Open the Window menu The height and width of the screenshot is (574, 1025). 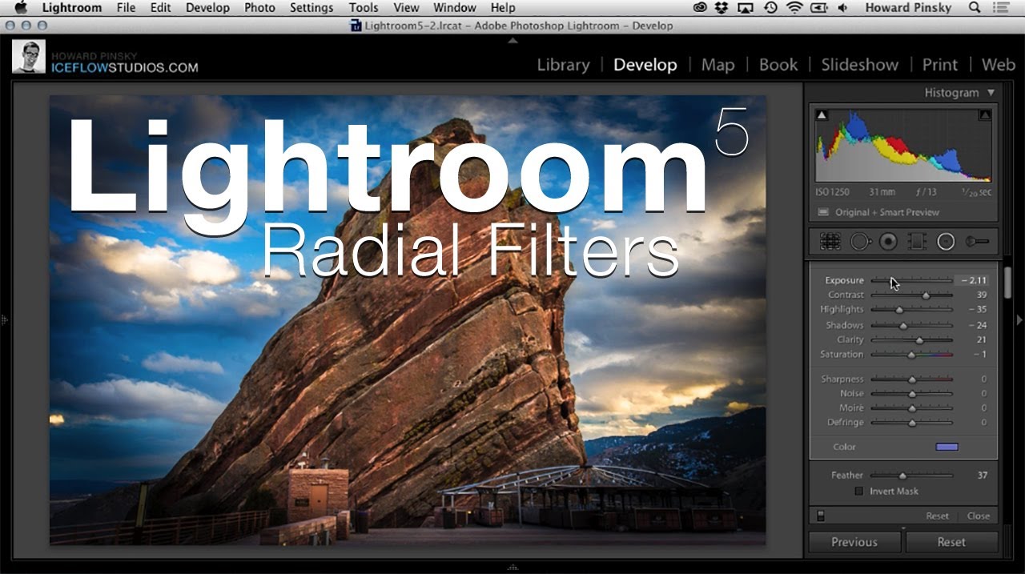coord(455,8)
